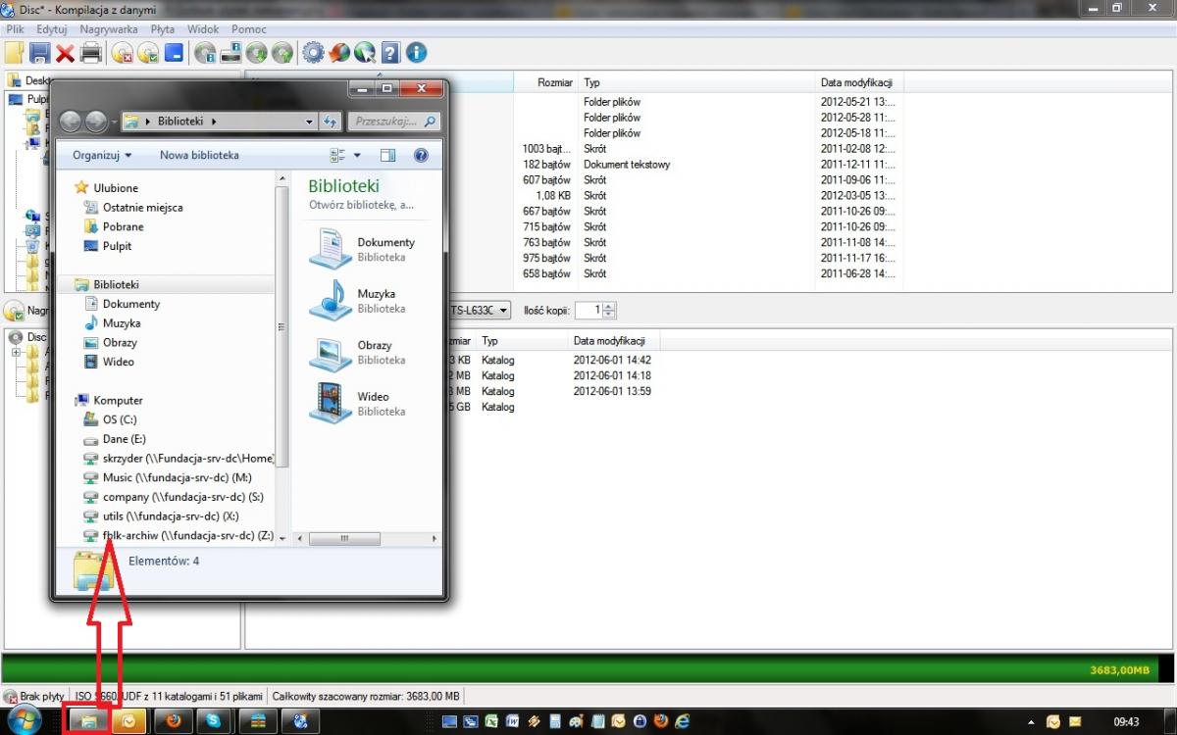Select Ostatnie miejsca in navigation pane
The image size is (1177, 735).
(142, 207)
